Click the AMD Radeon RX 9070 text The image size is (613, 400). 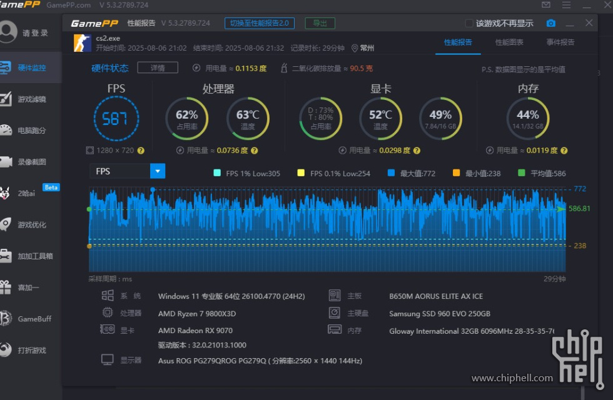tap(195, 331)
